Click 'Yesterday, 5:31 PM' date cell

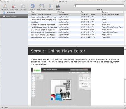pyautogui.click(x=88, y=14)
